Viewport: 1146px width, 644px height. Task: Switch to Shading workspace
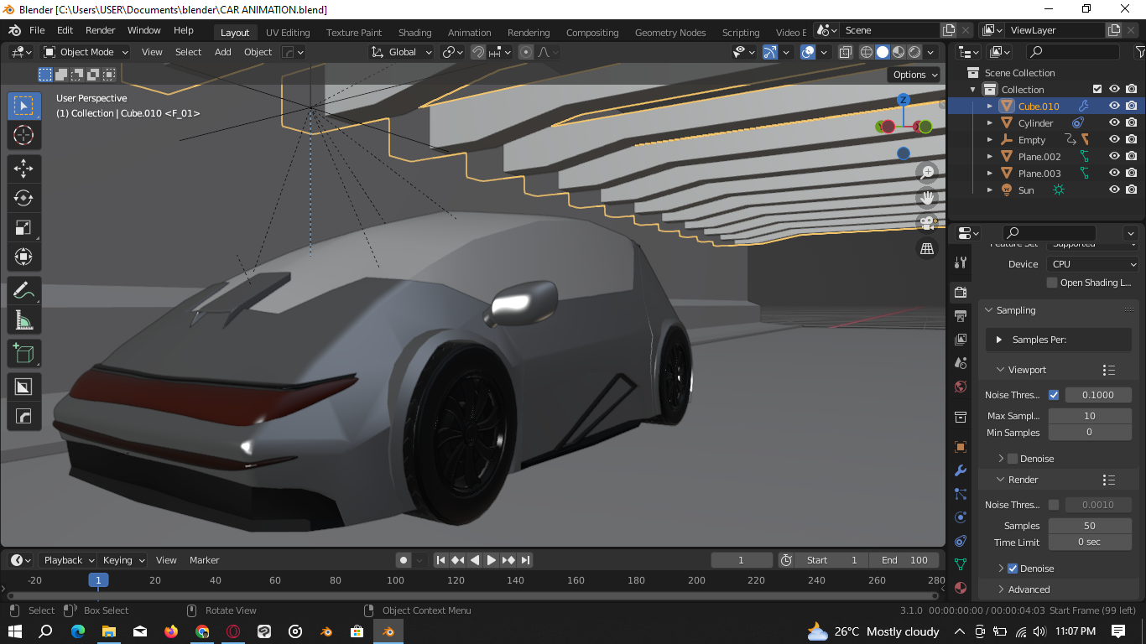[414, 33]
